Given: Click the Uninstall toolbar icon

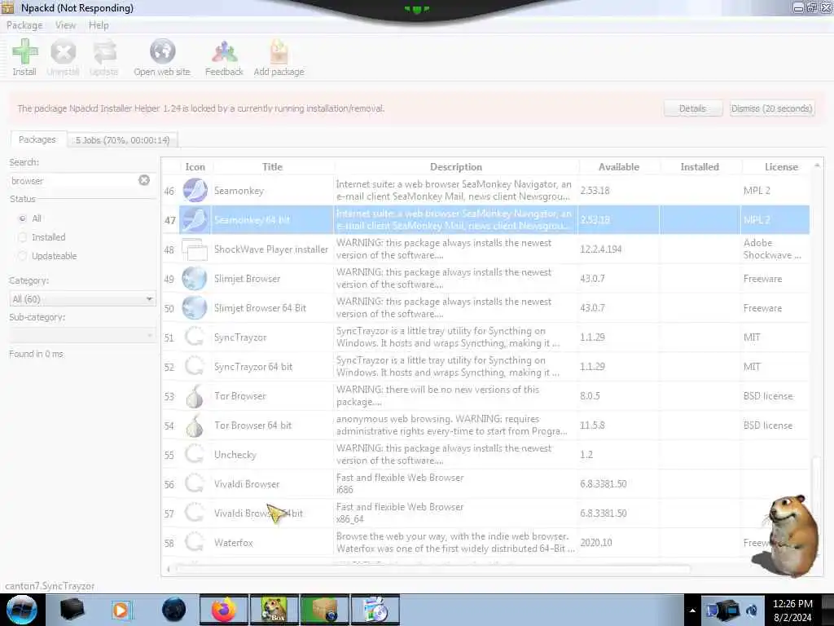Looking at the screenshot, I should [63, 52].
